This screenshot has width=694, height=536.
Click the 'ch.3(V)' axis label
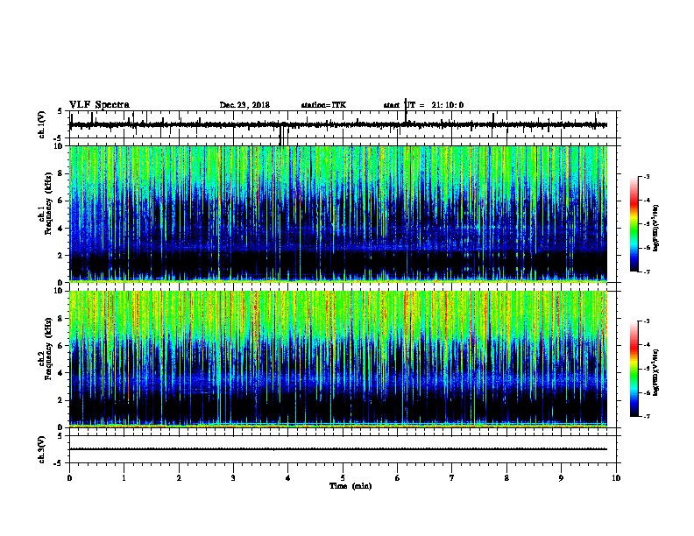42,449
